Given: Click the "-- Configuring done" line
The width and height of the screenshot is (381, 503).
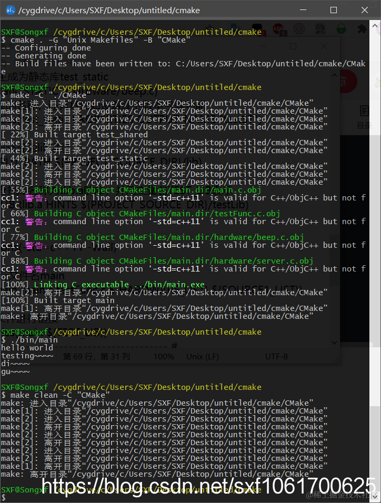Looking at the screenshot, I should point(46,48).
